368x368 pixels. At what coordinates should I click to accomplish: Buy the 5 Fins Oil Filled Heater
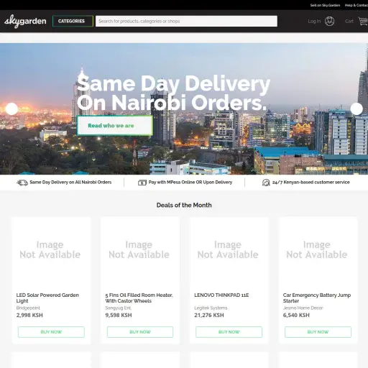[140, 332]
